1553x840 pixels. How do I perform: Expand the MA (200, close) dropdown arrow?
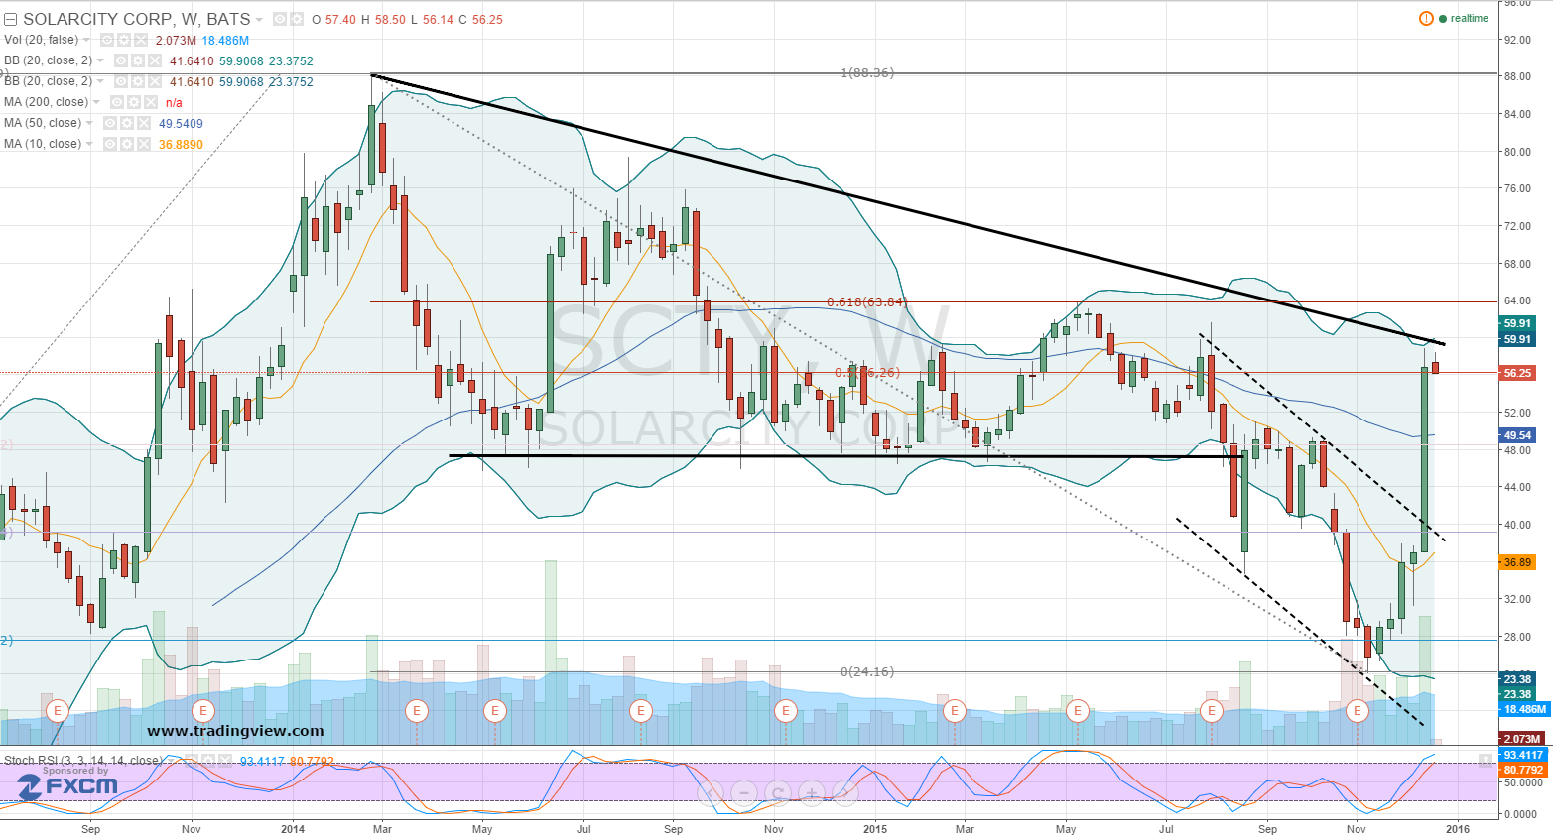coord(97,103)
